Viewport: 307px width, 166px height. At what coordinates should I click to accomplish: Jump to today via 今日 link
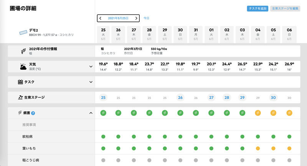point(146,18)
